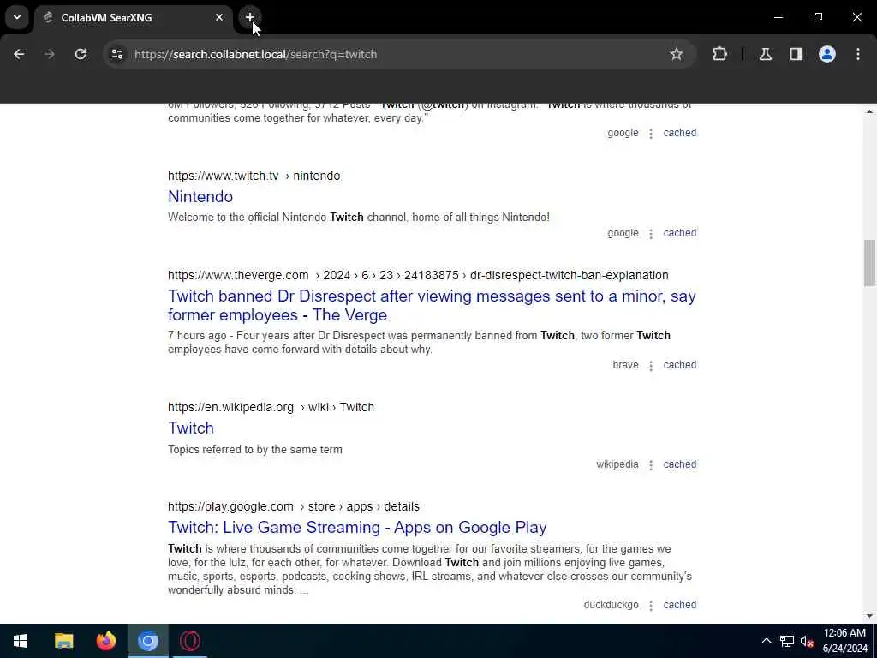This screenshot has height=658, width=877.
Task: Click the page vertical scrollbar thumb
Action: point(869,262)
